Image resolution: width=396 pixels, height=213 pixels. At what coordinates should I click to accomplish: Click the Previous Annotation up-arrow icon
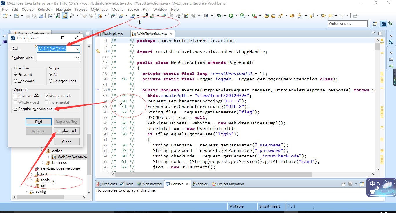coord(311,16)
